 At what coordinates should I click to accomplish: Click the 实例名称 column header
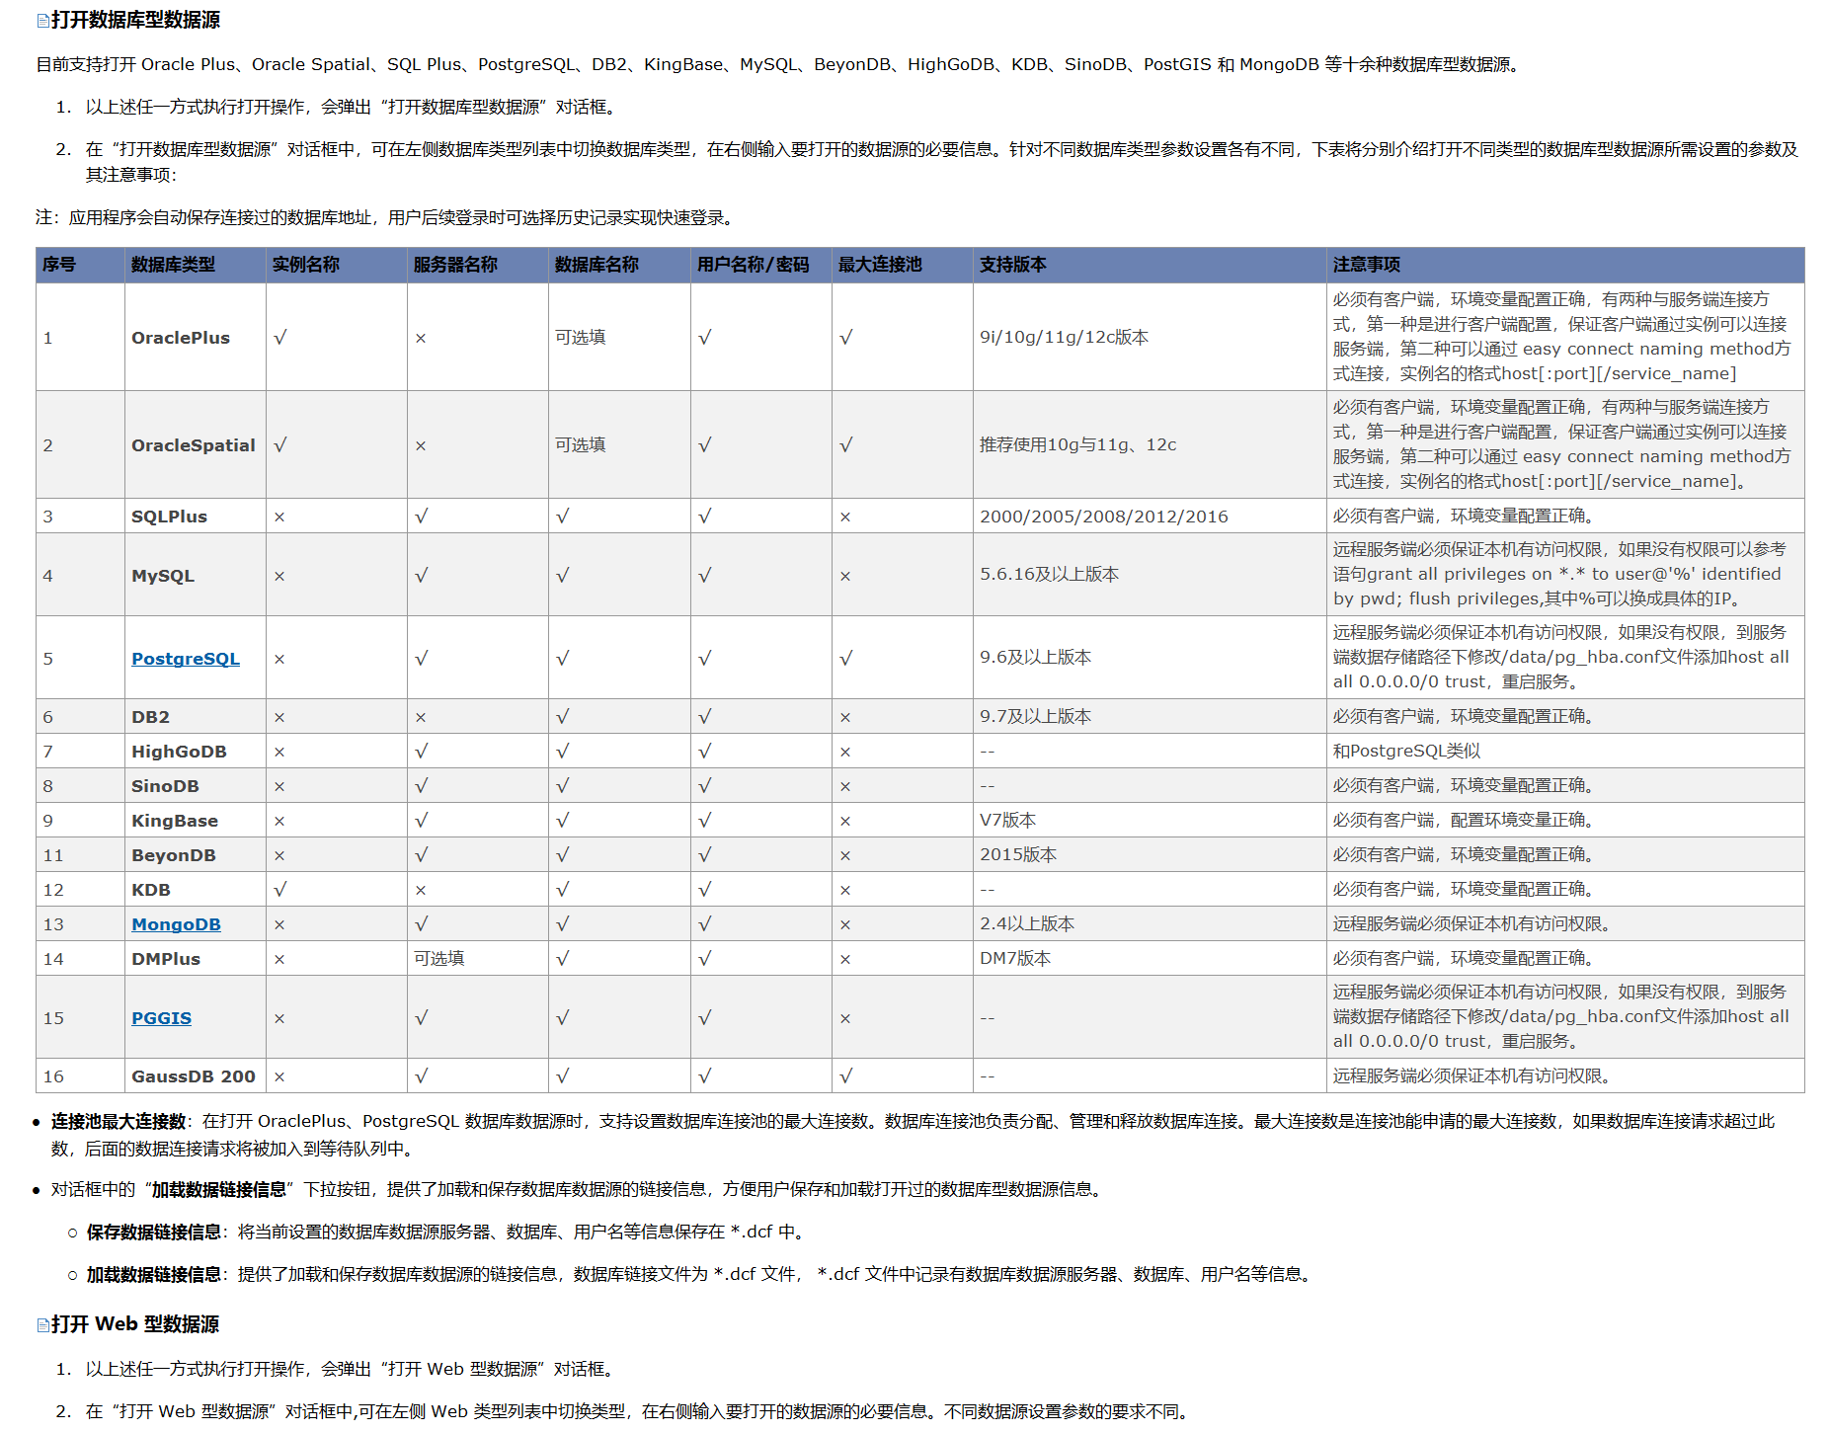click(337, 265)
